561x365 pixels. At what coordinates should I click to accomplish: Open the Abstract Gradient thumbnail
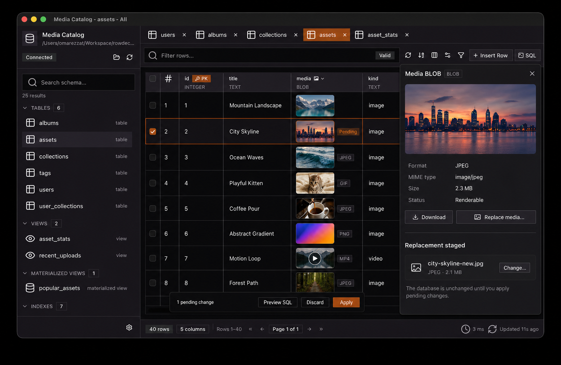click(315, 233)
